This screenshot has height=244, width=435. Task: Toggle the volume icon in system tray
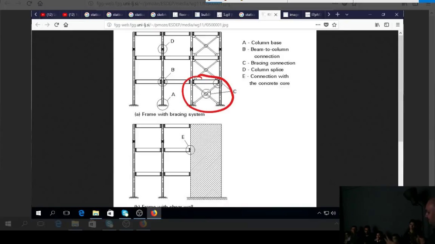[x=333, y=213]
